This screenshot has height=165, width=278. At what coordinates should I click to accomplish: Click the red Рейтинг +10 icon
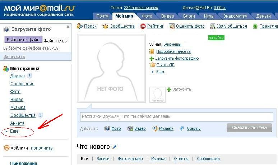[x=143, y=27]
